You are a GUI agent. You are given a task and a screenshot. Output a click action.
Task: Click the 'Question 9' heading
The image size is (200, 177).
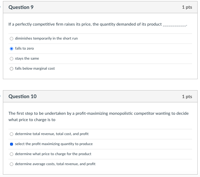point(21,7)
